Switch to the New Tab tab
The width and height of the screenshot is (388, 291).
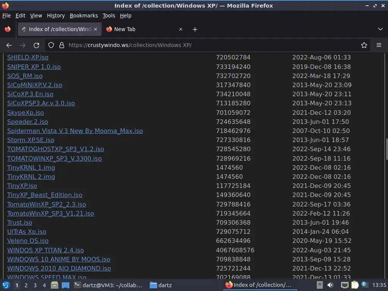click(x=145, y=29)
